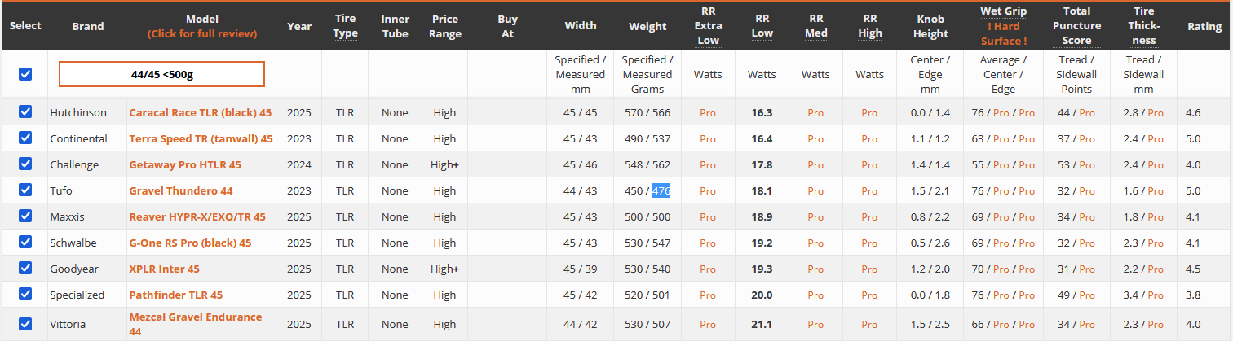
Task: Toggle the Tufo row checkbox
Action: (25, 190)
